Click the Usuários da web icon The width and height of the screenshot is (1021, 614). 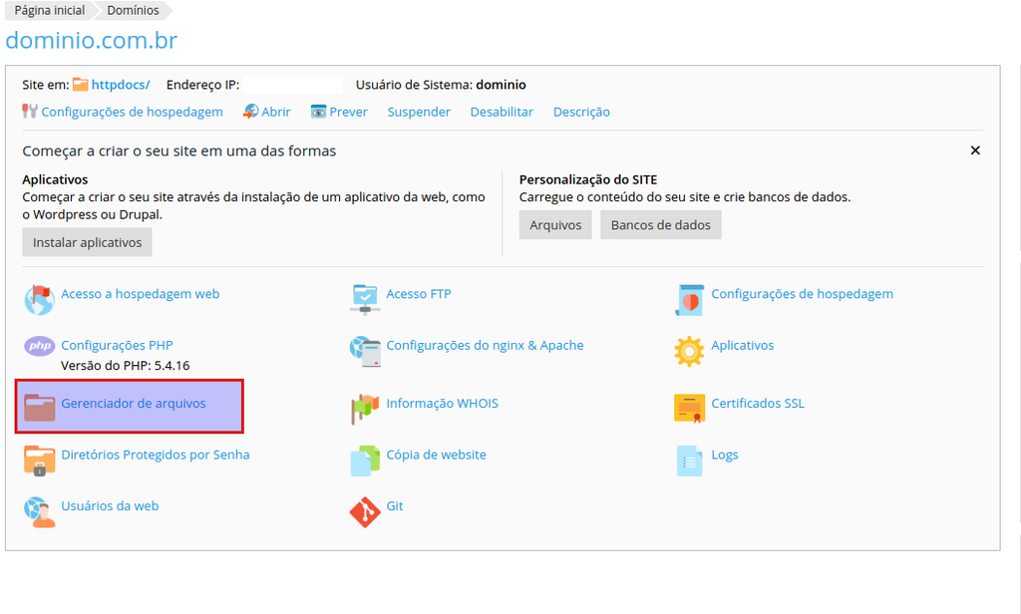[x=40, y=510]
